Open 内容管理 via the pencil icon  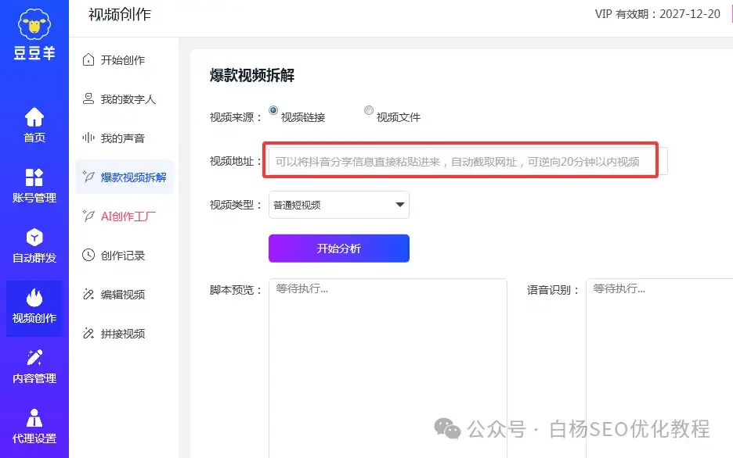(x=34, y=358)
